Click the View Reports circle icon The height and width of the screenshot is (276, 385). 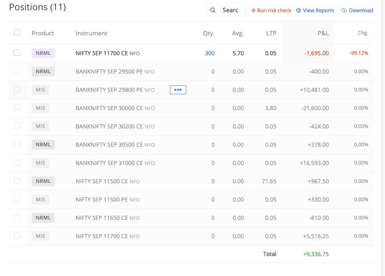pos(298,11)
